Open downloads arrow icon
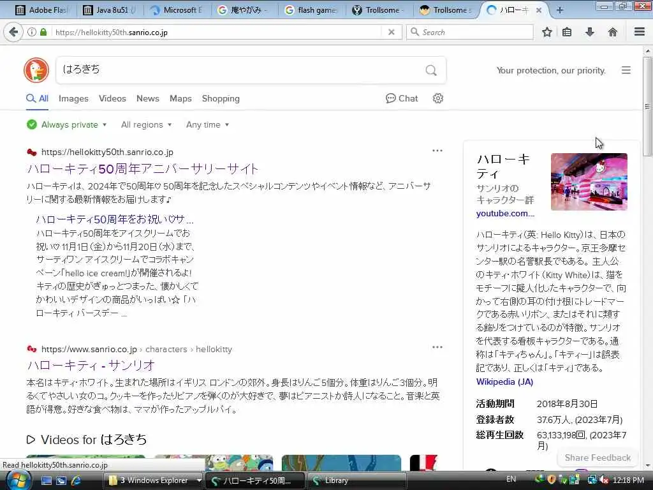Image resolution: width=653 pixels, height=490 pixels. click(x=590, y=32)
